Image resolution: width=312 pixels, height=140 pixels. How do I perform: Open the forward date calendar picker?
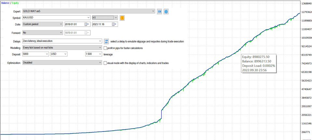[86, 33]
